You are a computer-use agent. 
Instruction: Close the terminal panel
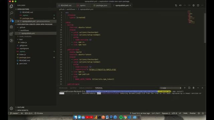coord(202,88)
